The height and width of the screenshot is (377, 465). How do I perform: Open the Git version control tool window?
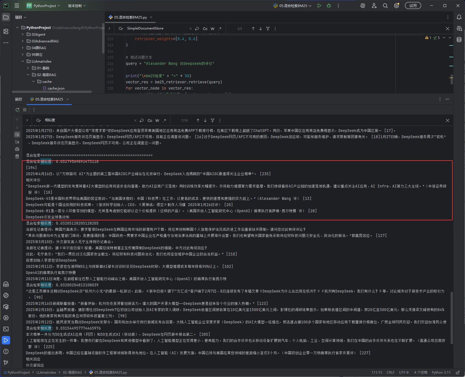pos(6,363)
